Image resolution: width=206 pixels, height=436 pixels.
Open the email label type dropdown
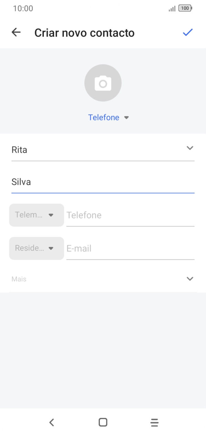(x=36, y=248)
